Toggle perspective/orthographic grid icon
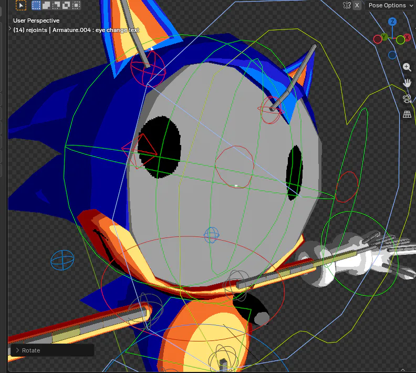Screen dimensions: 416x373 [407, 115]
